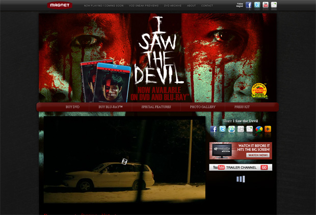The height and width of the screenshot is (215, 316).
Task: Open the YouTube Trailer Channel banner
Action: click(241, 168)
